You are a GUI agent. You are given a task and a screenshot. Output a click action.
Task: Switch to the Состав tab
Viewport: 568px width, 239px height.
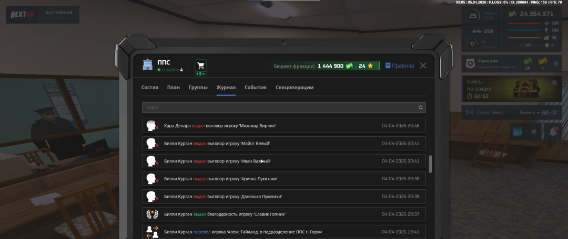150,87
